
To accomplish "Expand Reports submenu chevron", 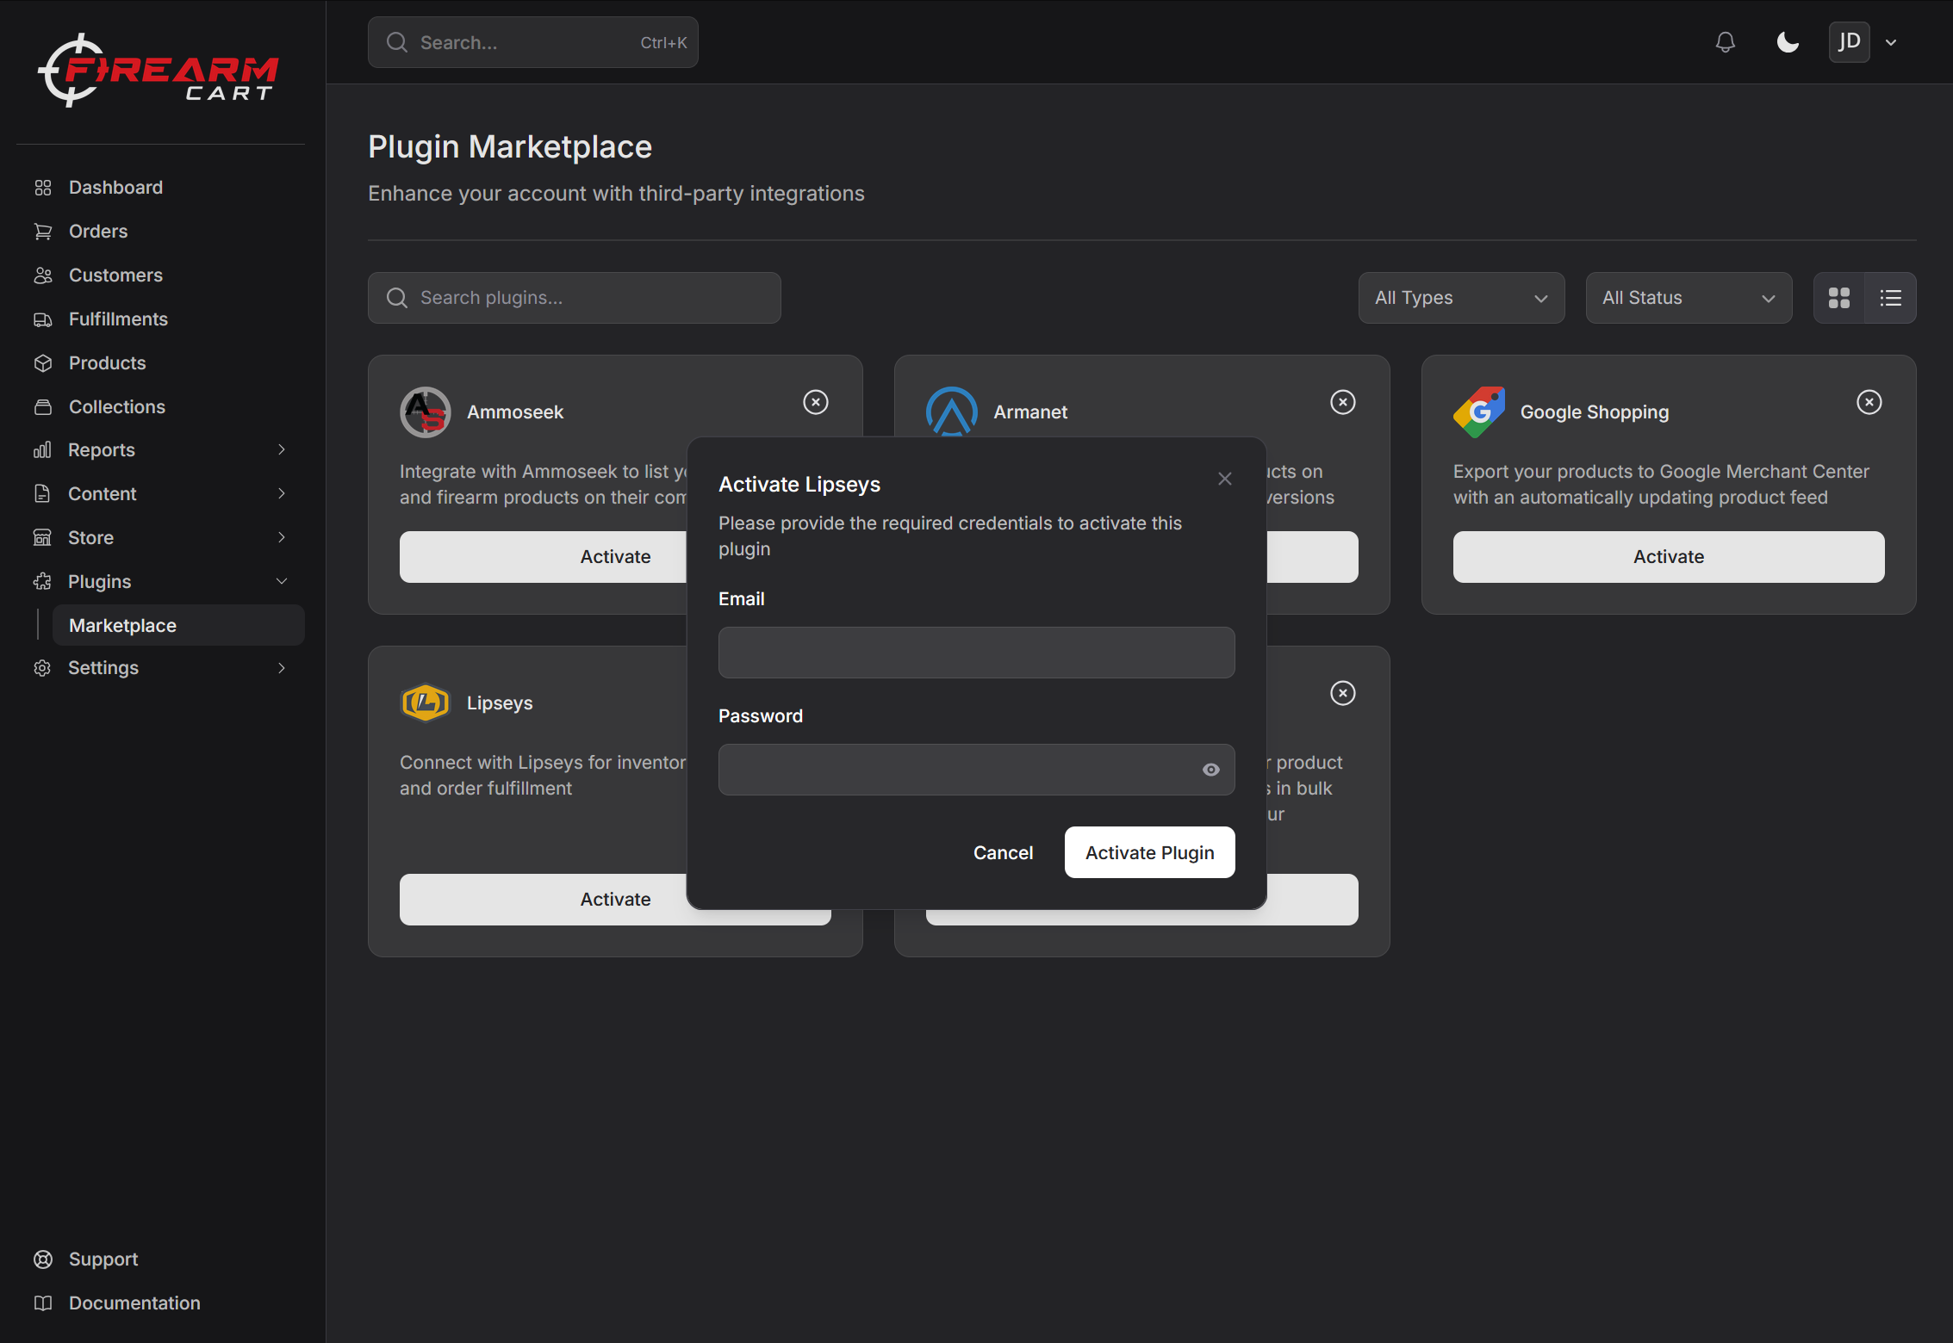I will pos(281,449).
